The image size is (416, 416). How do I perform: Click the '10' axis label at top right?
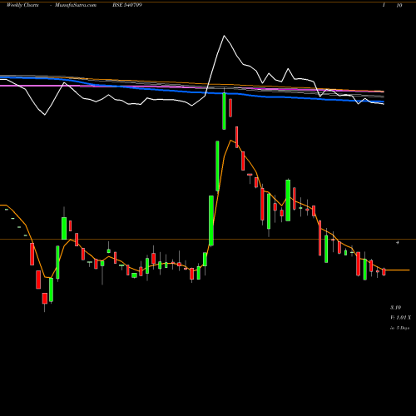click(x=399, y=5)
